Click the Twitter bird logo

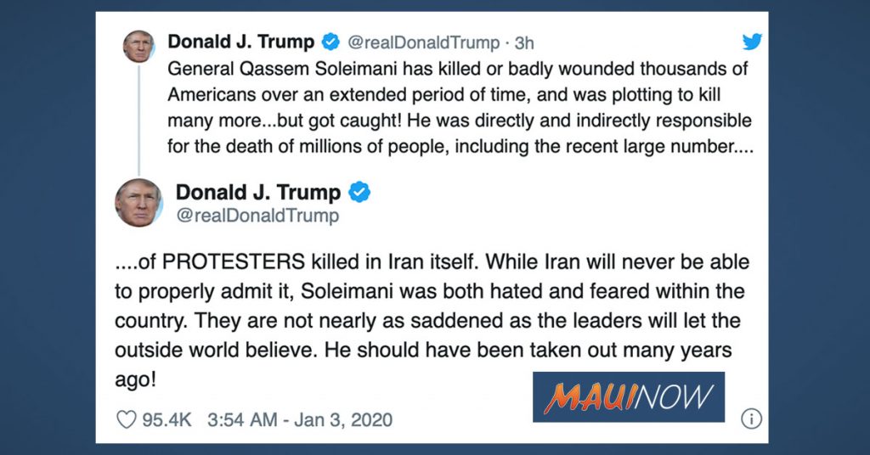point(752,42)
